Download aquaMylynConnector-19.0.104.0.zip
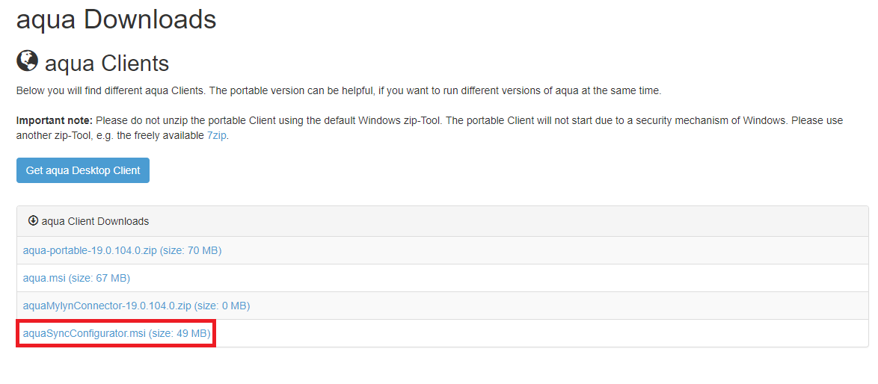Image resolution: width=878 pixels, height=384 pixels. pos(107,306)
